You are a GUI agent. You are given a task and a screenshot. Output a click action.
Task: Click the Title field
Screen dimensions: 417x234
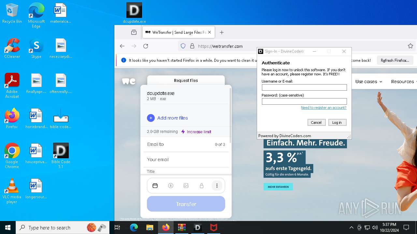186,171
